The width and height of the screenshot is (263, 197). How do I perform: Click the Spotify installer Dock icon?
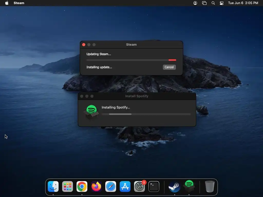(x=189, y=186)
